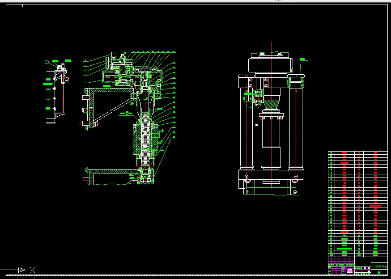The width and height of the screenshot is (391, 279).
Task: Select the diagonal brace in the section view
Action: (114, 111)
